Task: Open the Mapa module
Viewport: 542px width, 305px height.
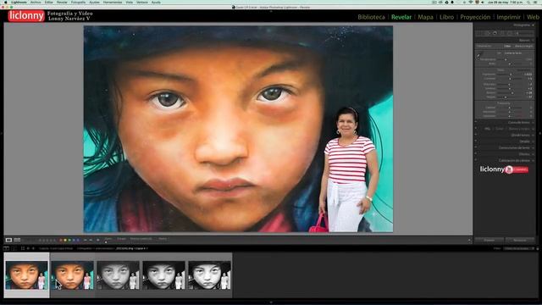Action: click(x=425, y=17)
